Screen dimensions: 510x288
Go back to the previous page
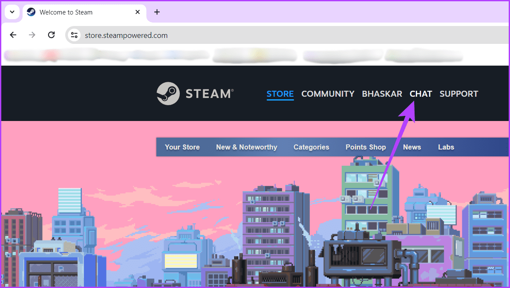pyautogui.click(x=13, y=35)
